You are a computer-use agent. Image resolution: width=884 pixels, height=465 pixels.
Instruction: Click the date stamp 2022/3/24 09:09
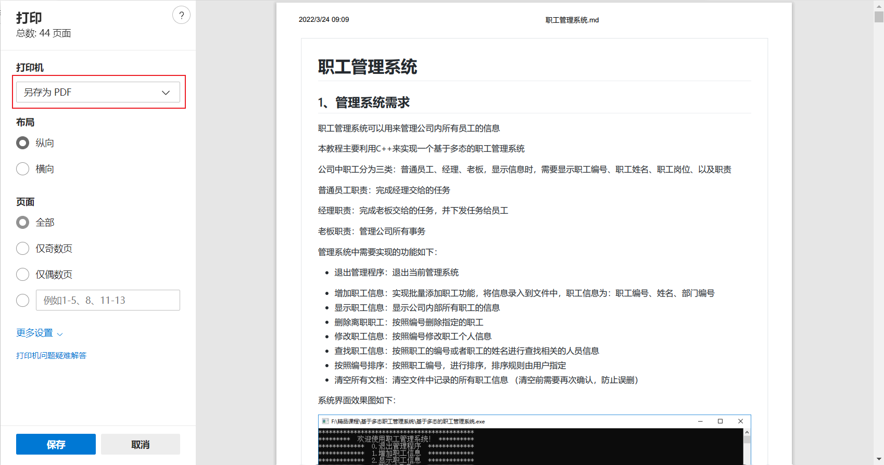(x=324, y=19)
